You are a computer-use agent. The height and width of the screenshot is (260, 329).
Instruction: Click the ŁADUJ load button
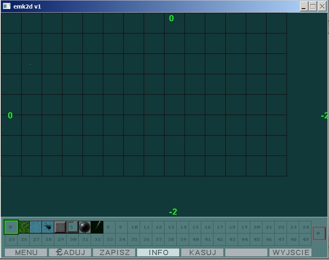click(70, 253)
